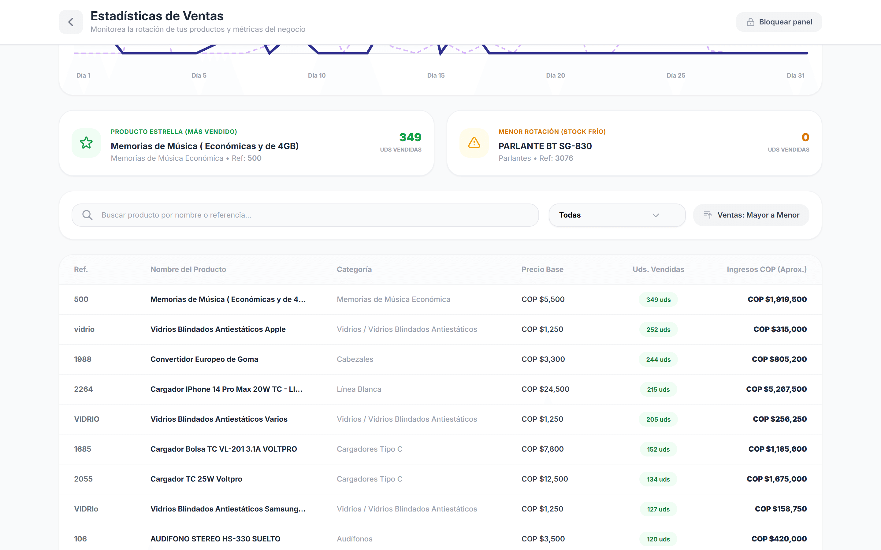Click the Línea Blanca category cell

pos(359,389)
